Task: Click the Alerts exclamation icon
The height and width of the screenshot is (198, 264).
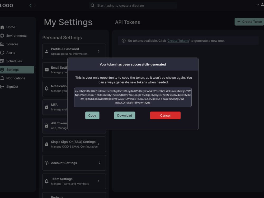Action: [x=2, y=53]
